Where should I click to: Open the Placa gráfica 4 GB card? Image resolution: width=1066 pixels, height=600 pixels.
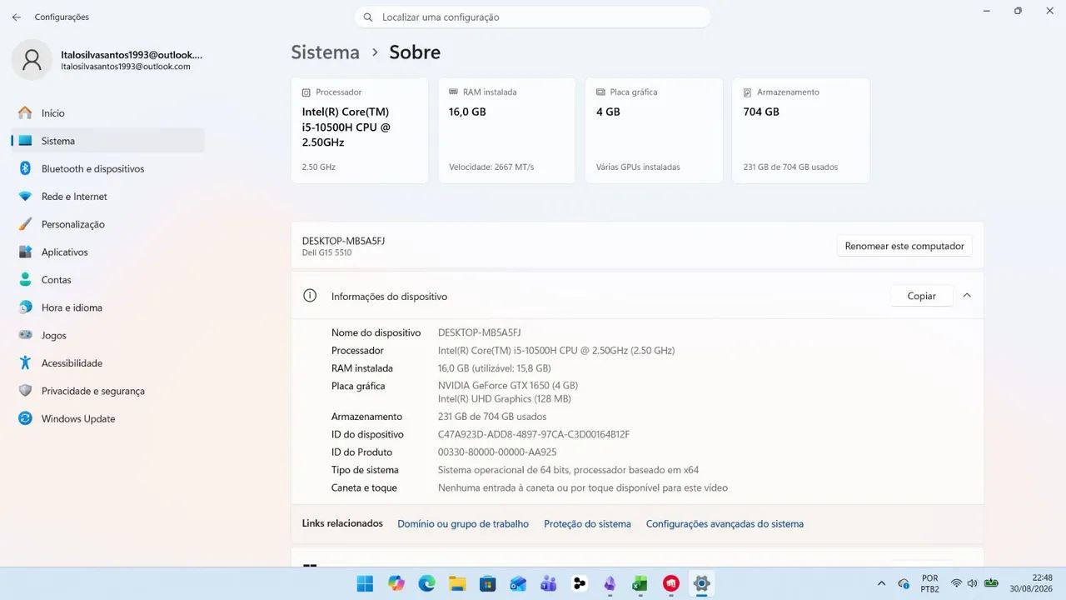[x=654, y=130]
